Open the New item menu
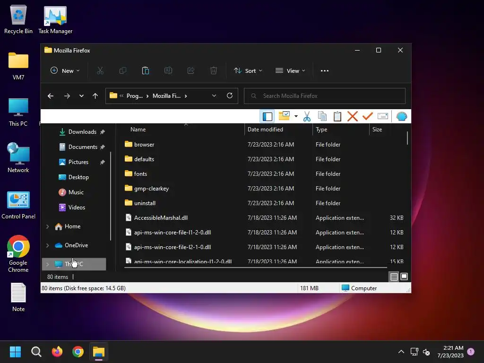 (65, 71)
